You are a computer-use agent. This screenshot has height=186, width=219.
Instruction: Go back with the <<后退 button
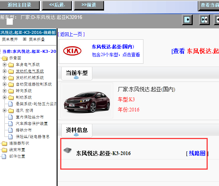[57, 5]
